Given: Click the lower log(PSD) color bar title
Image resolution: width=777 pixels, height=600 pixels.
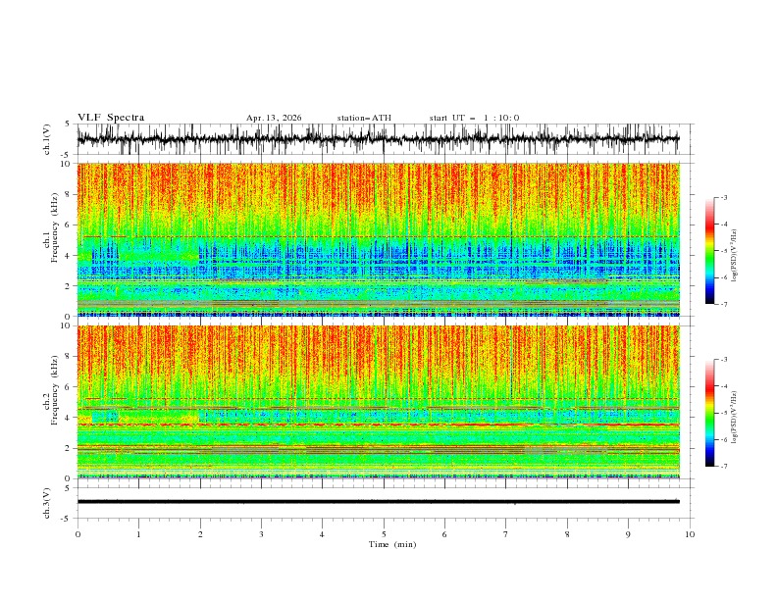Looking at the screenshot, I should coord(735,418).
